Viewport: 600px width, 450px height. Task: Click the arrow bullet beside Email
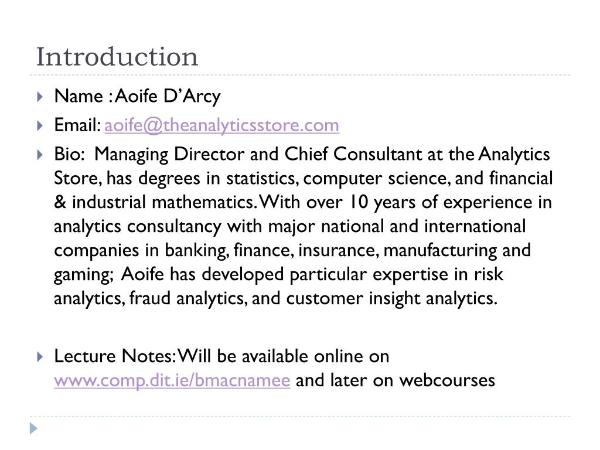[x=40, y=125]
